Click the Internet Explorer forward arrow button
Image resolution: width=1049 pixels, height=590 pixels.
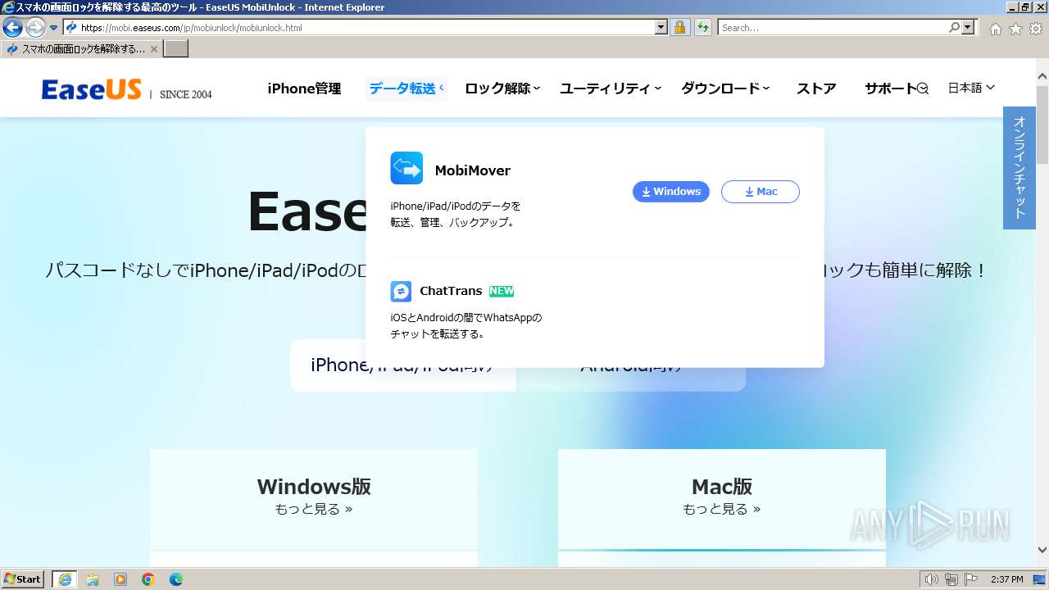point(35,27)
